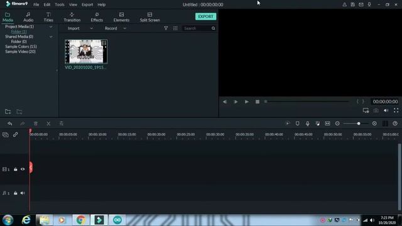Open the Record dropdown
Viewport: 402px width, 226px height.
click(x=116, y=28)
